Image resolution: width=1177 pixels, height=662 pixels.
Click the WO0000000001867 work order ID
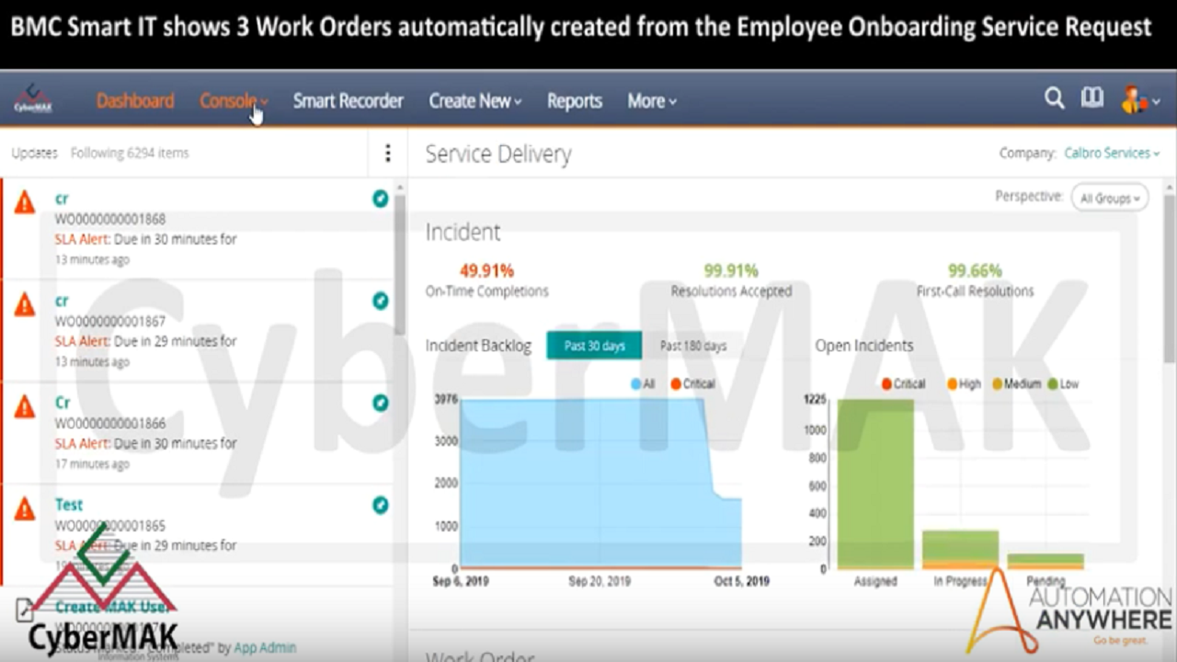coord(110,321)
